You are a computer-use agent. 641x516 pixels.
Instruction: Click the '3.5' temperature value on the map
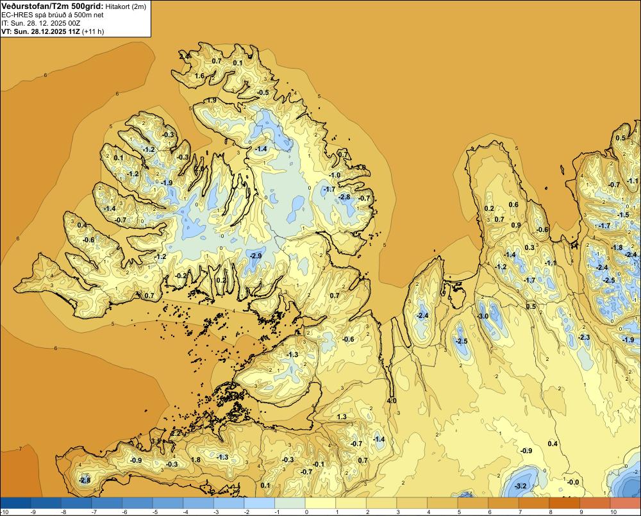pyautogui.click(x=156, y=441)
